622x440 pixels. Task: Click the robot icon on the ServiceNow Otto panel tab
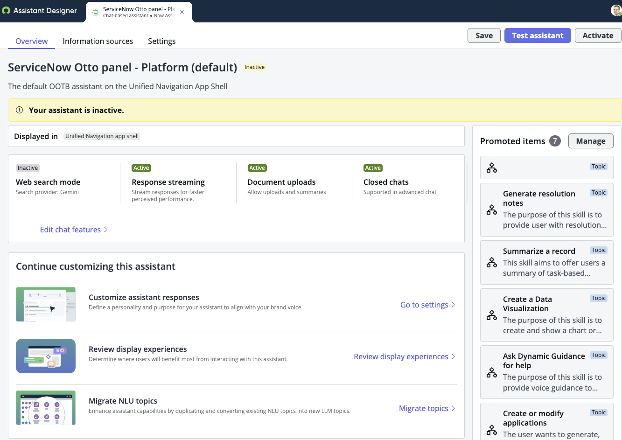tap(95, 12)
